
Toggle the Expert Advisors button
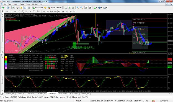[55, 8]
